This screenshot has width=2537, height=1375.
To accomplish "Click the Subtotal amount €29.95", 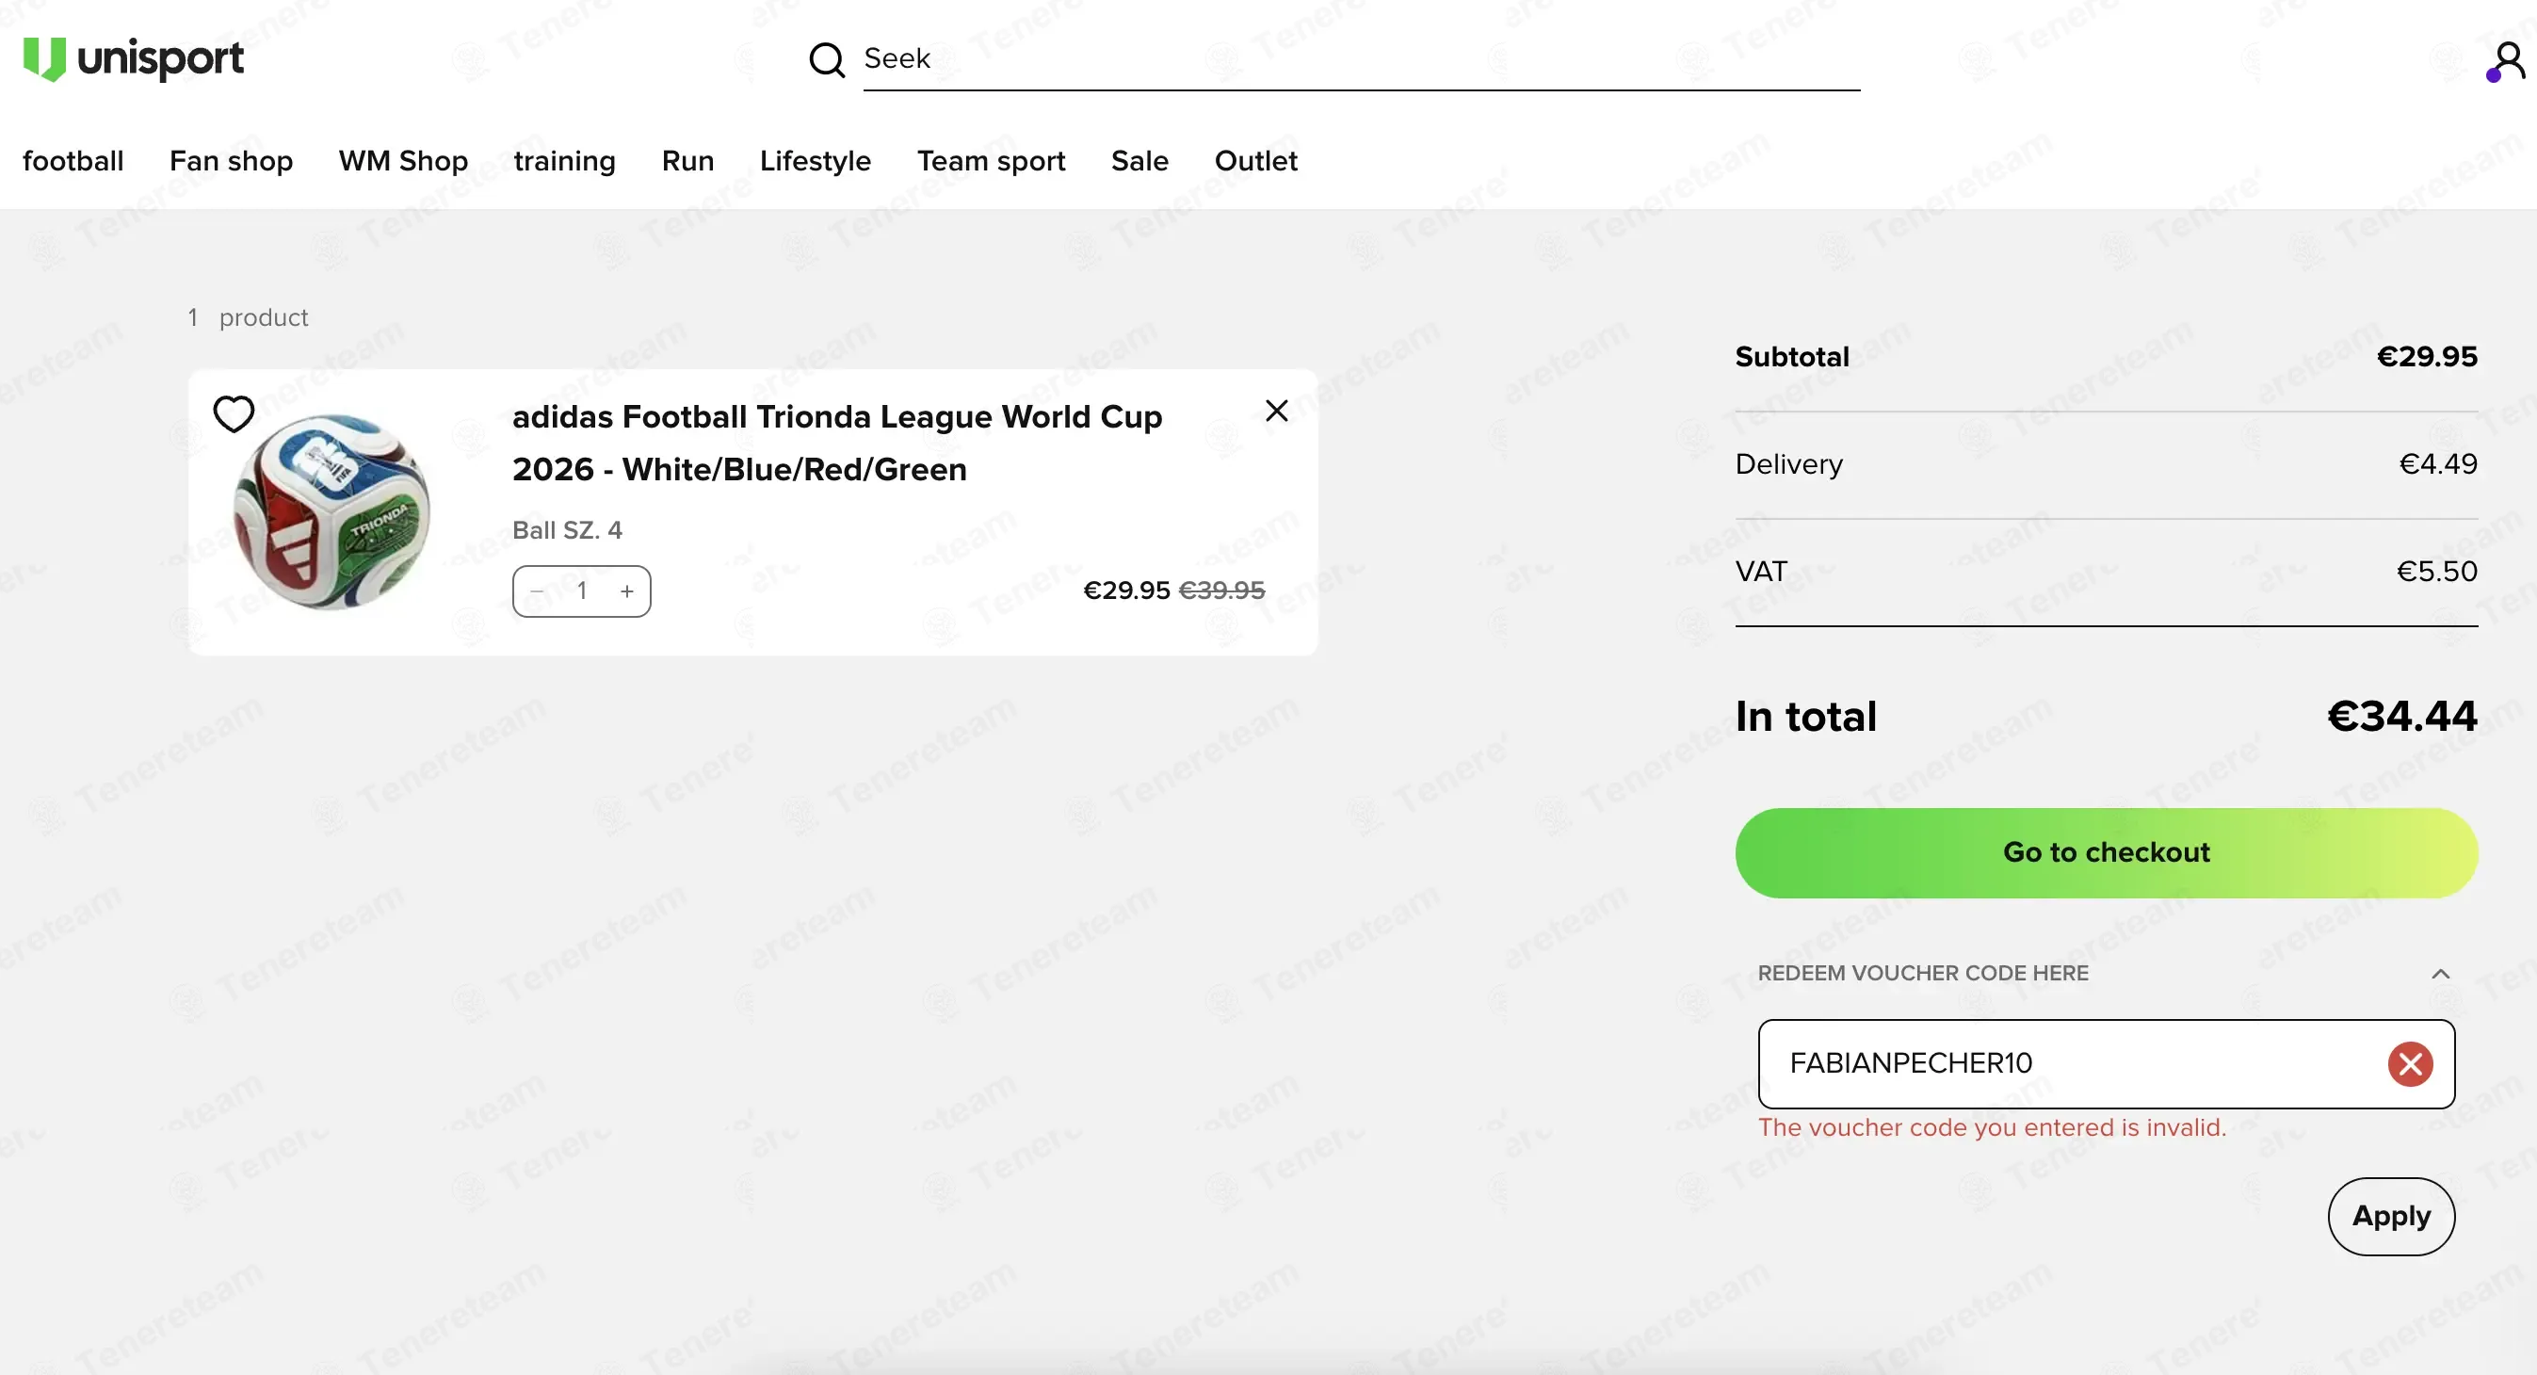I will pos(2427,357).
